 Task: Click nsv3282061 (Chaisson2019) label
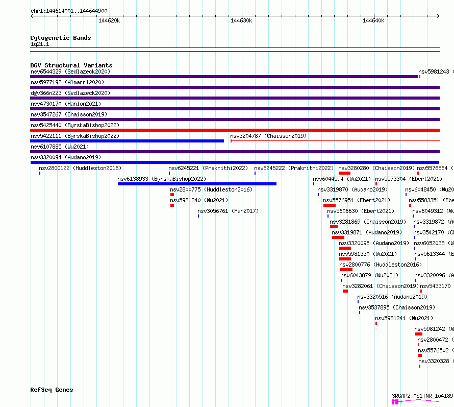(x=381, y=286)
